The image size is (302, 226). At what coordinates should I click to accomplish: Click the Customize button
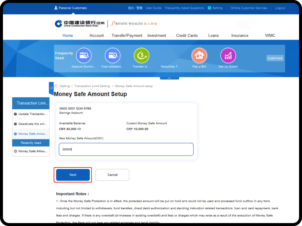tap(275, 58)
